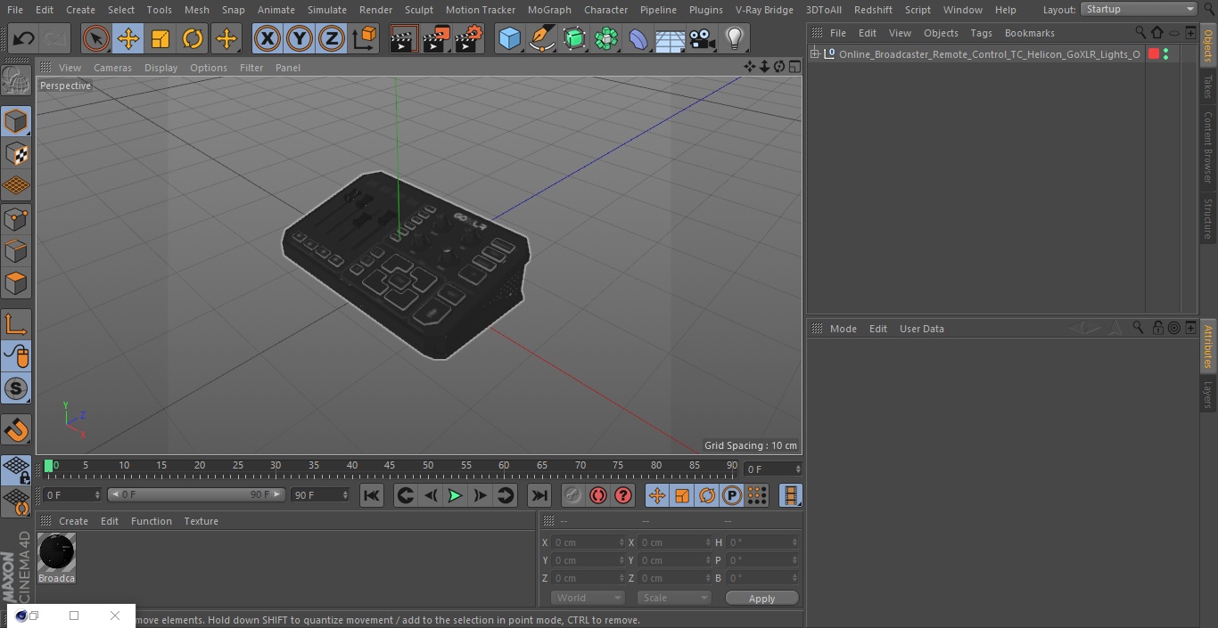Viewport: 1218px width, 628px height.
Task: Click the preview range slider bar
Action: 196,494
